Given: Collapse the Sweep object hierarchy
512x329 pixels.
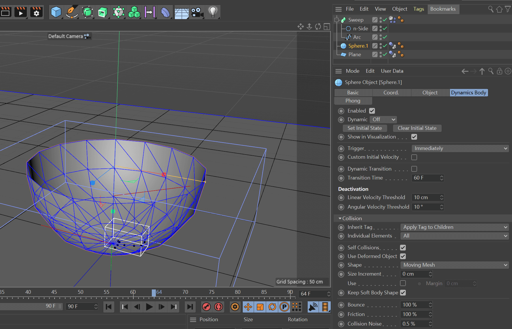Looking at the screenshot, I should (336, 20).
